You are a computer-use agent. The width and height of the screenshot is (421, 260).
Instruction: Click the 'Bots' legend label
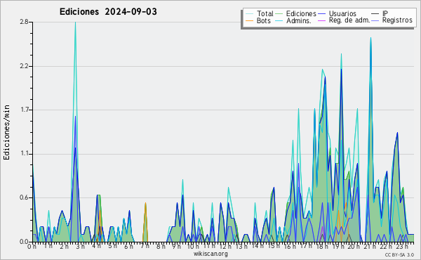tap(264, 20)
